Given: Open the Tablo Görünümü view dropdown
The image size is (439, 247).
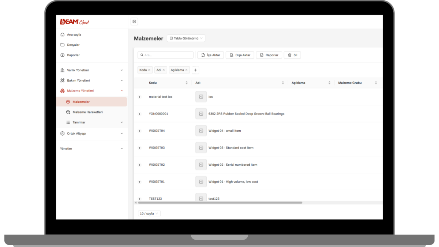Looking at the screenshot, I should [x=186, y=38].
